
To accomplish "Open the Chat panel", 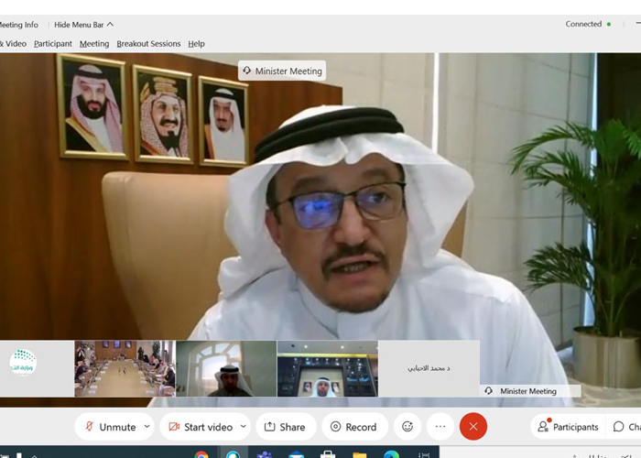I will (627, 427).
